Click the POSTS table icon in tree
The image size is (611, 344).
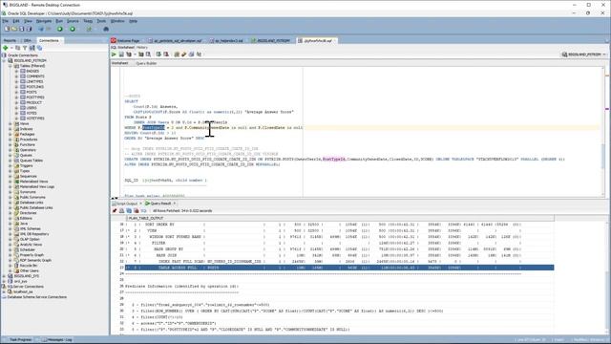pos(23,92)
